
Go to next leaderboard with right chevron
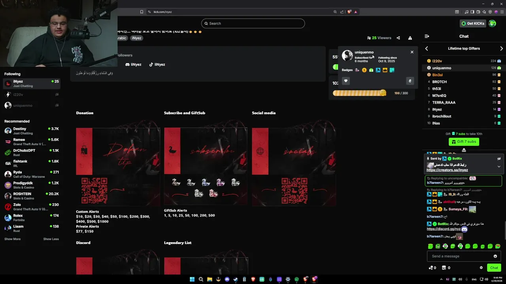pyautogui.click(x=502, y=49)
